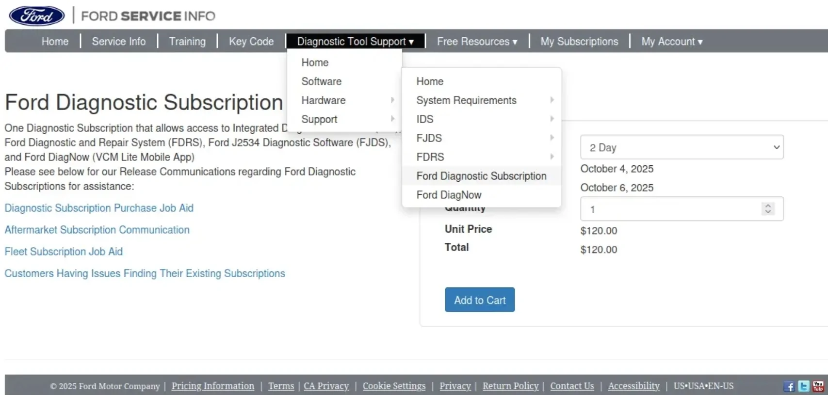Click the October 6, 2025 date
Viewport: 828px width, 395px height.
[617, 188]
